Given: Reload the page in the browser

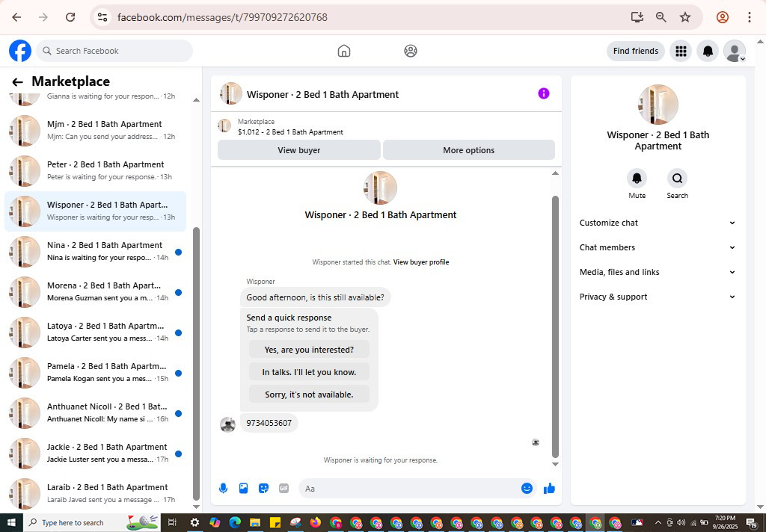Looking at the screenshot, I should [x=70, y=17].
